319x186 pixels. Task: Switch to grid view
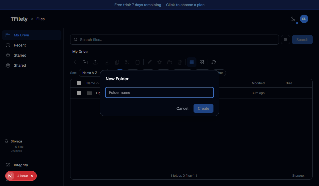pyautogui.click(x=202, y=62)
